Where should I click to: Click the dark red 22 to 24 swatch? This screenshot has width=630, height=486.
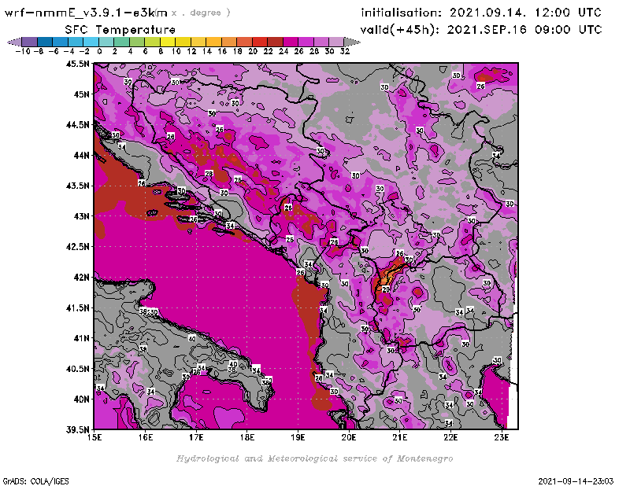tap(275, 42)
